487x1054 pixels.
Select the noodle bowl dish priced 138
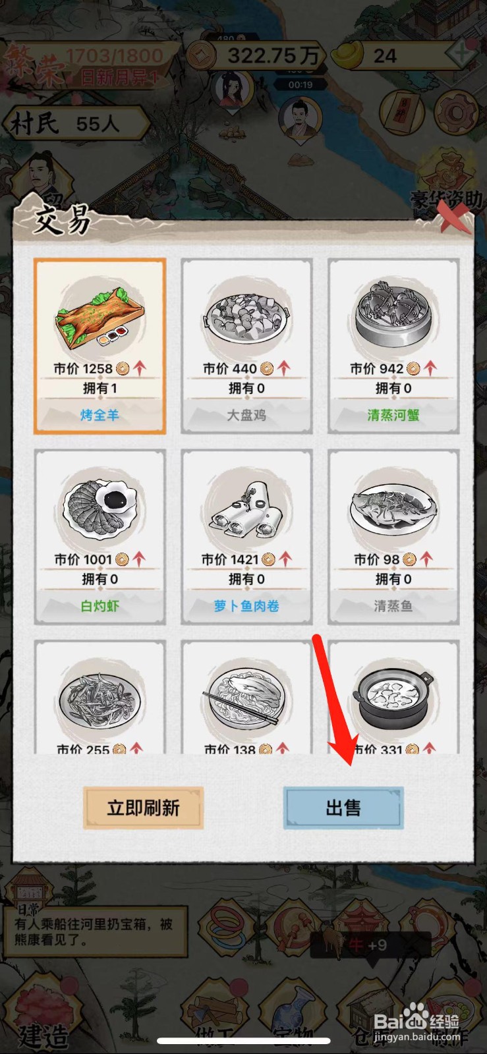point(246,698)
